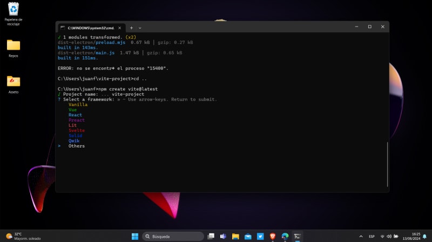Expand the terminal profiles dropdown
This screenshot has height=242, width=432.
(x=140, y=28)
